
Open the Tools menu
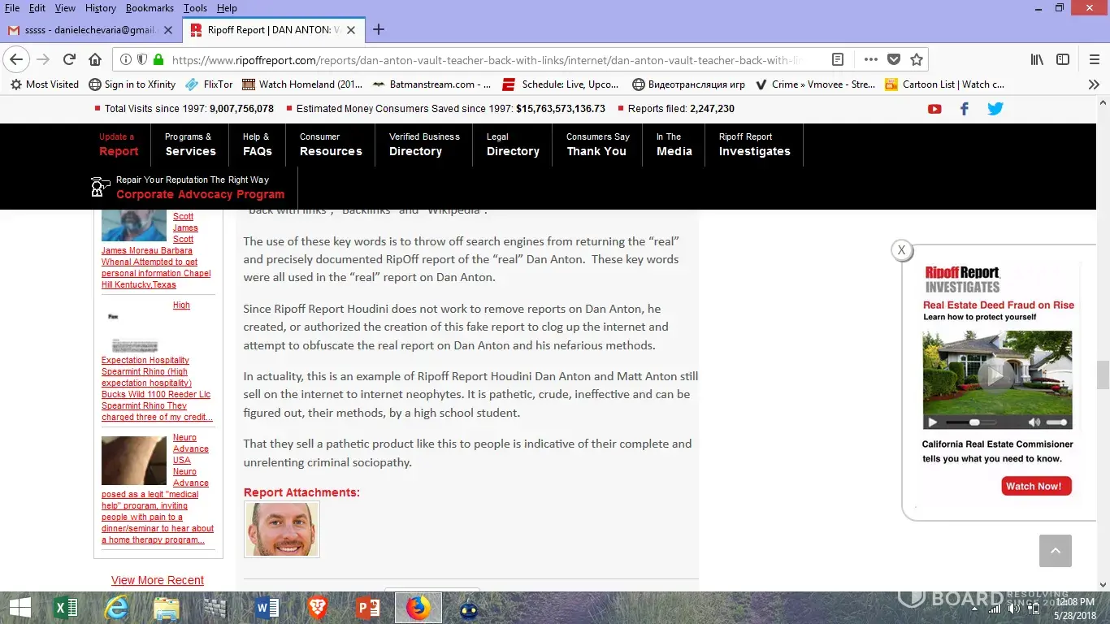(195, 8)
